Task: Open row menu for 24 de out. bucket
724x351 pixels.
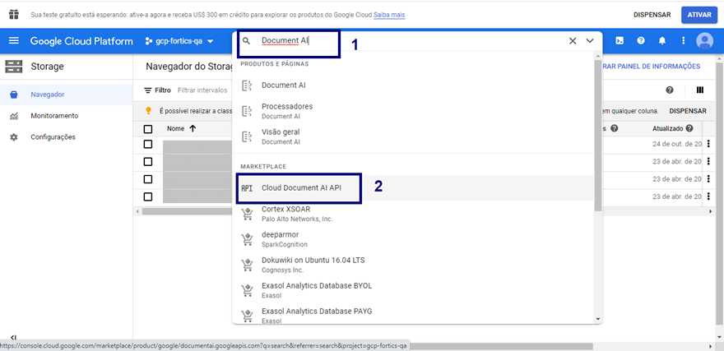Action: click(708, 144)
